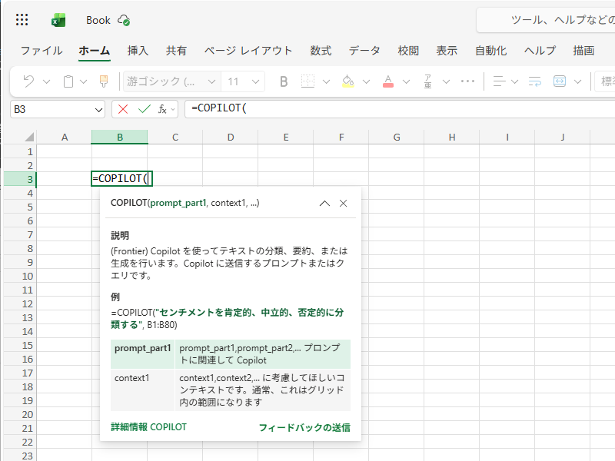Select the Format Painter brush icon
Image resolution: width=615 pixels, height=461 pixels.
coord(104,81)
